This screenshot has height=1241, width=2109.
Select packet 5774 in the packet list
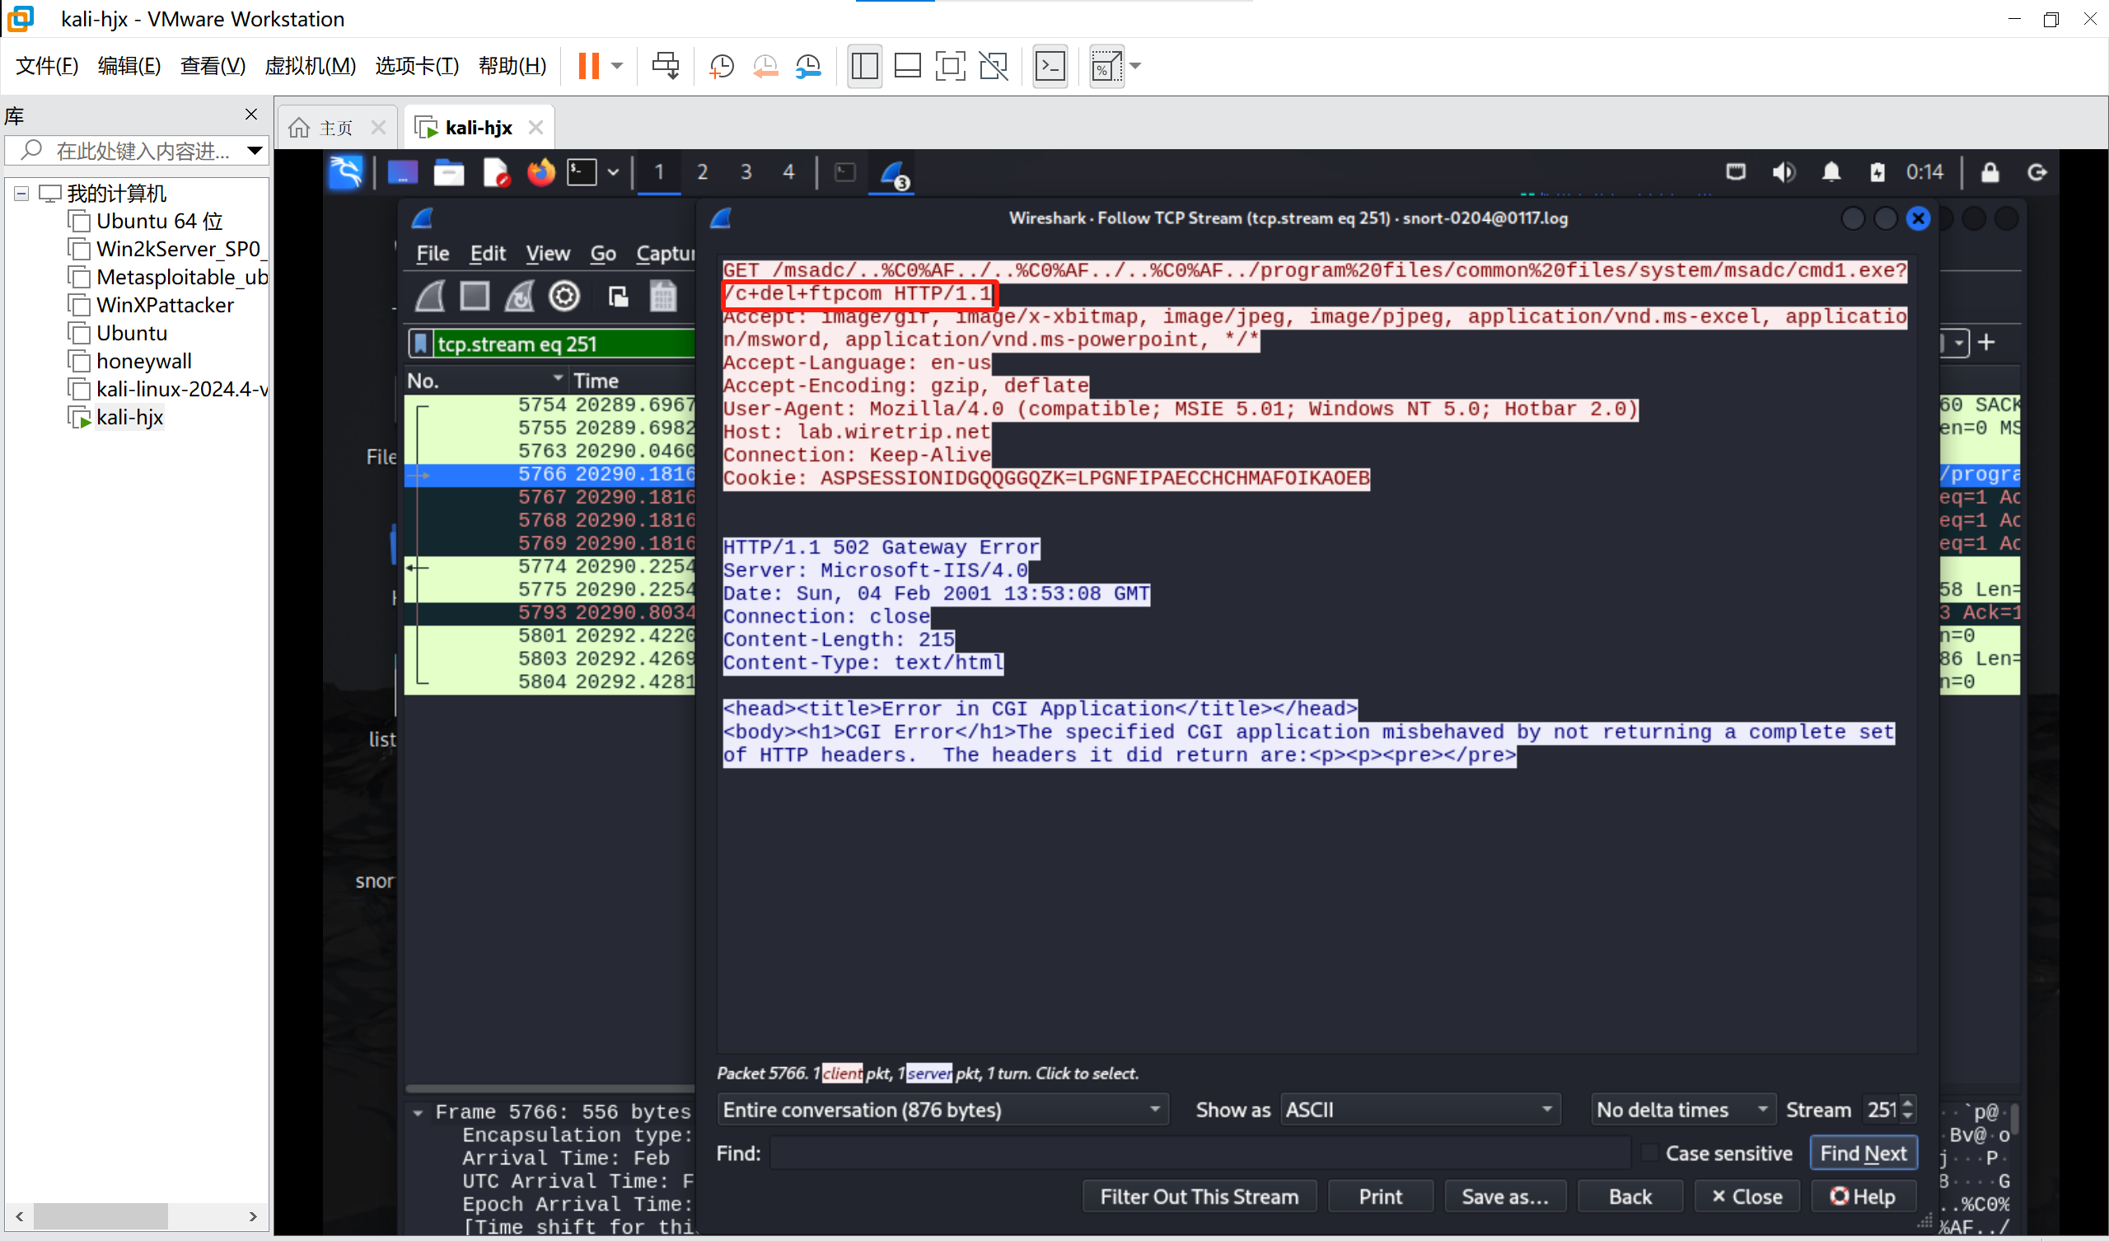(550, 567)
